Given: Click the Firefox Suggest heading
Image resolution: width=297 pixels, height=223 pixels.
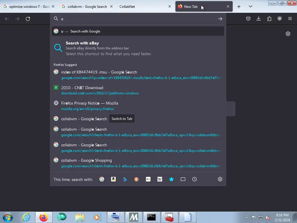Looking at the screenshot, I should (65, 65).
